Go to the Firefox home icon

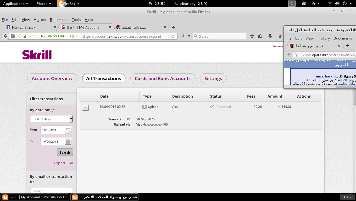280,36
